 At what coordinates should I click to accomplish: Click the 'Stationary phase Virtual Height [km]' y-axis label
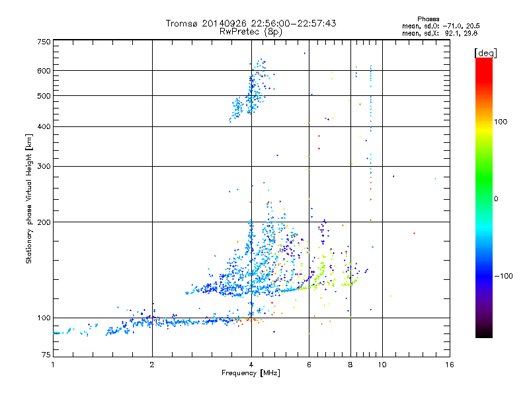click(x=28, y=198)
